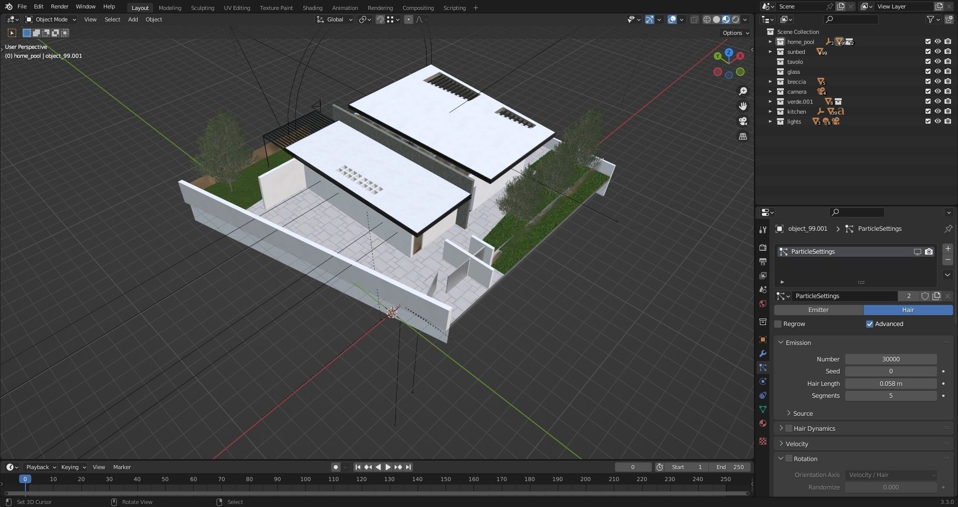
Task: Play the animation forward
Action: pyautogui.click(x=388, y=467)
